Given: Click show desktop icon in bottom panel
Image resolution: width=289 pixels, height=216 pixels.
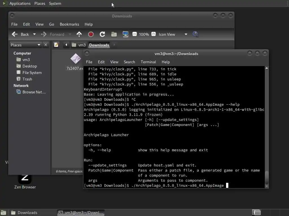Looking at the screenshot, I should point(3,213).
